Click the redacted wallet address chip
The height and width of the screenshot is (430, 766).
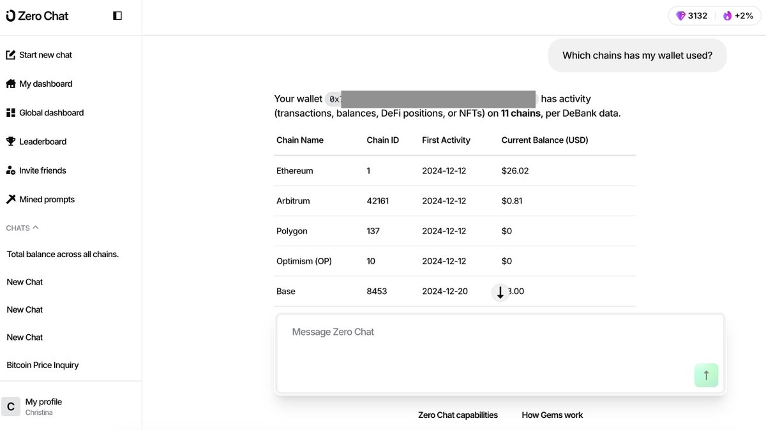click(x=432, y=99)
